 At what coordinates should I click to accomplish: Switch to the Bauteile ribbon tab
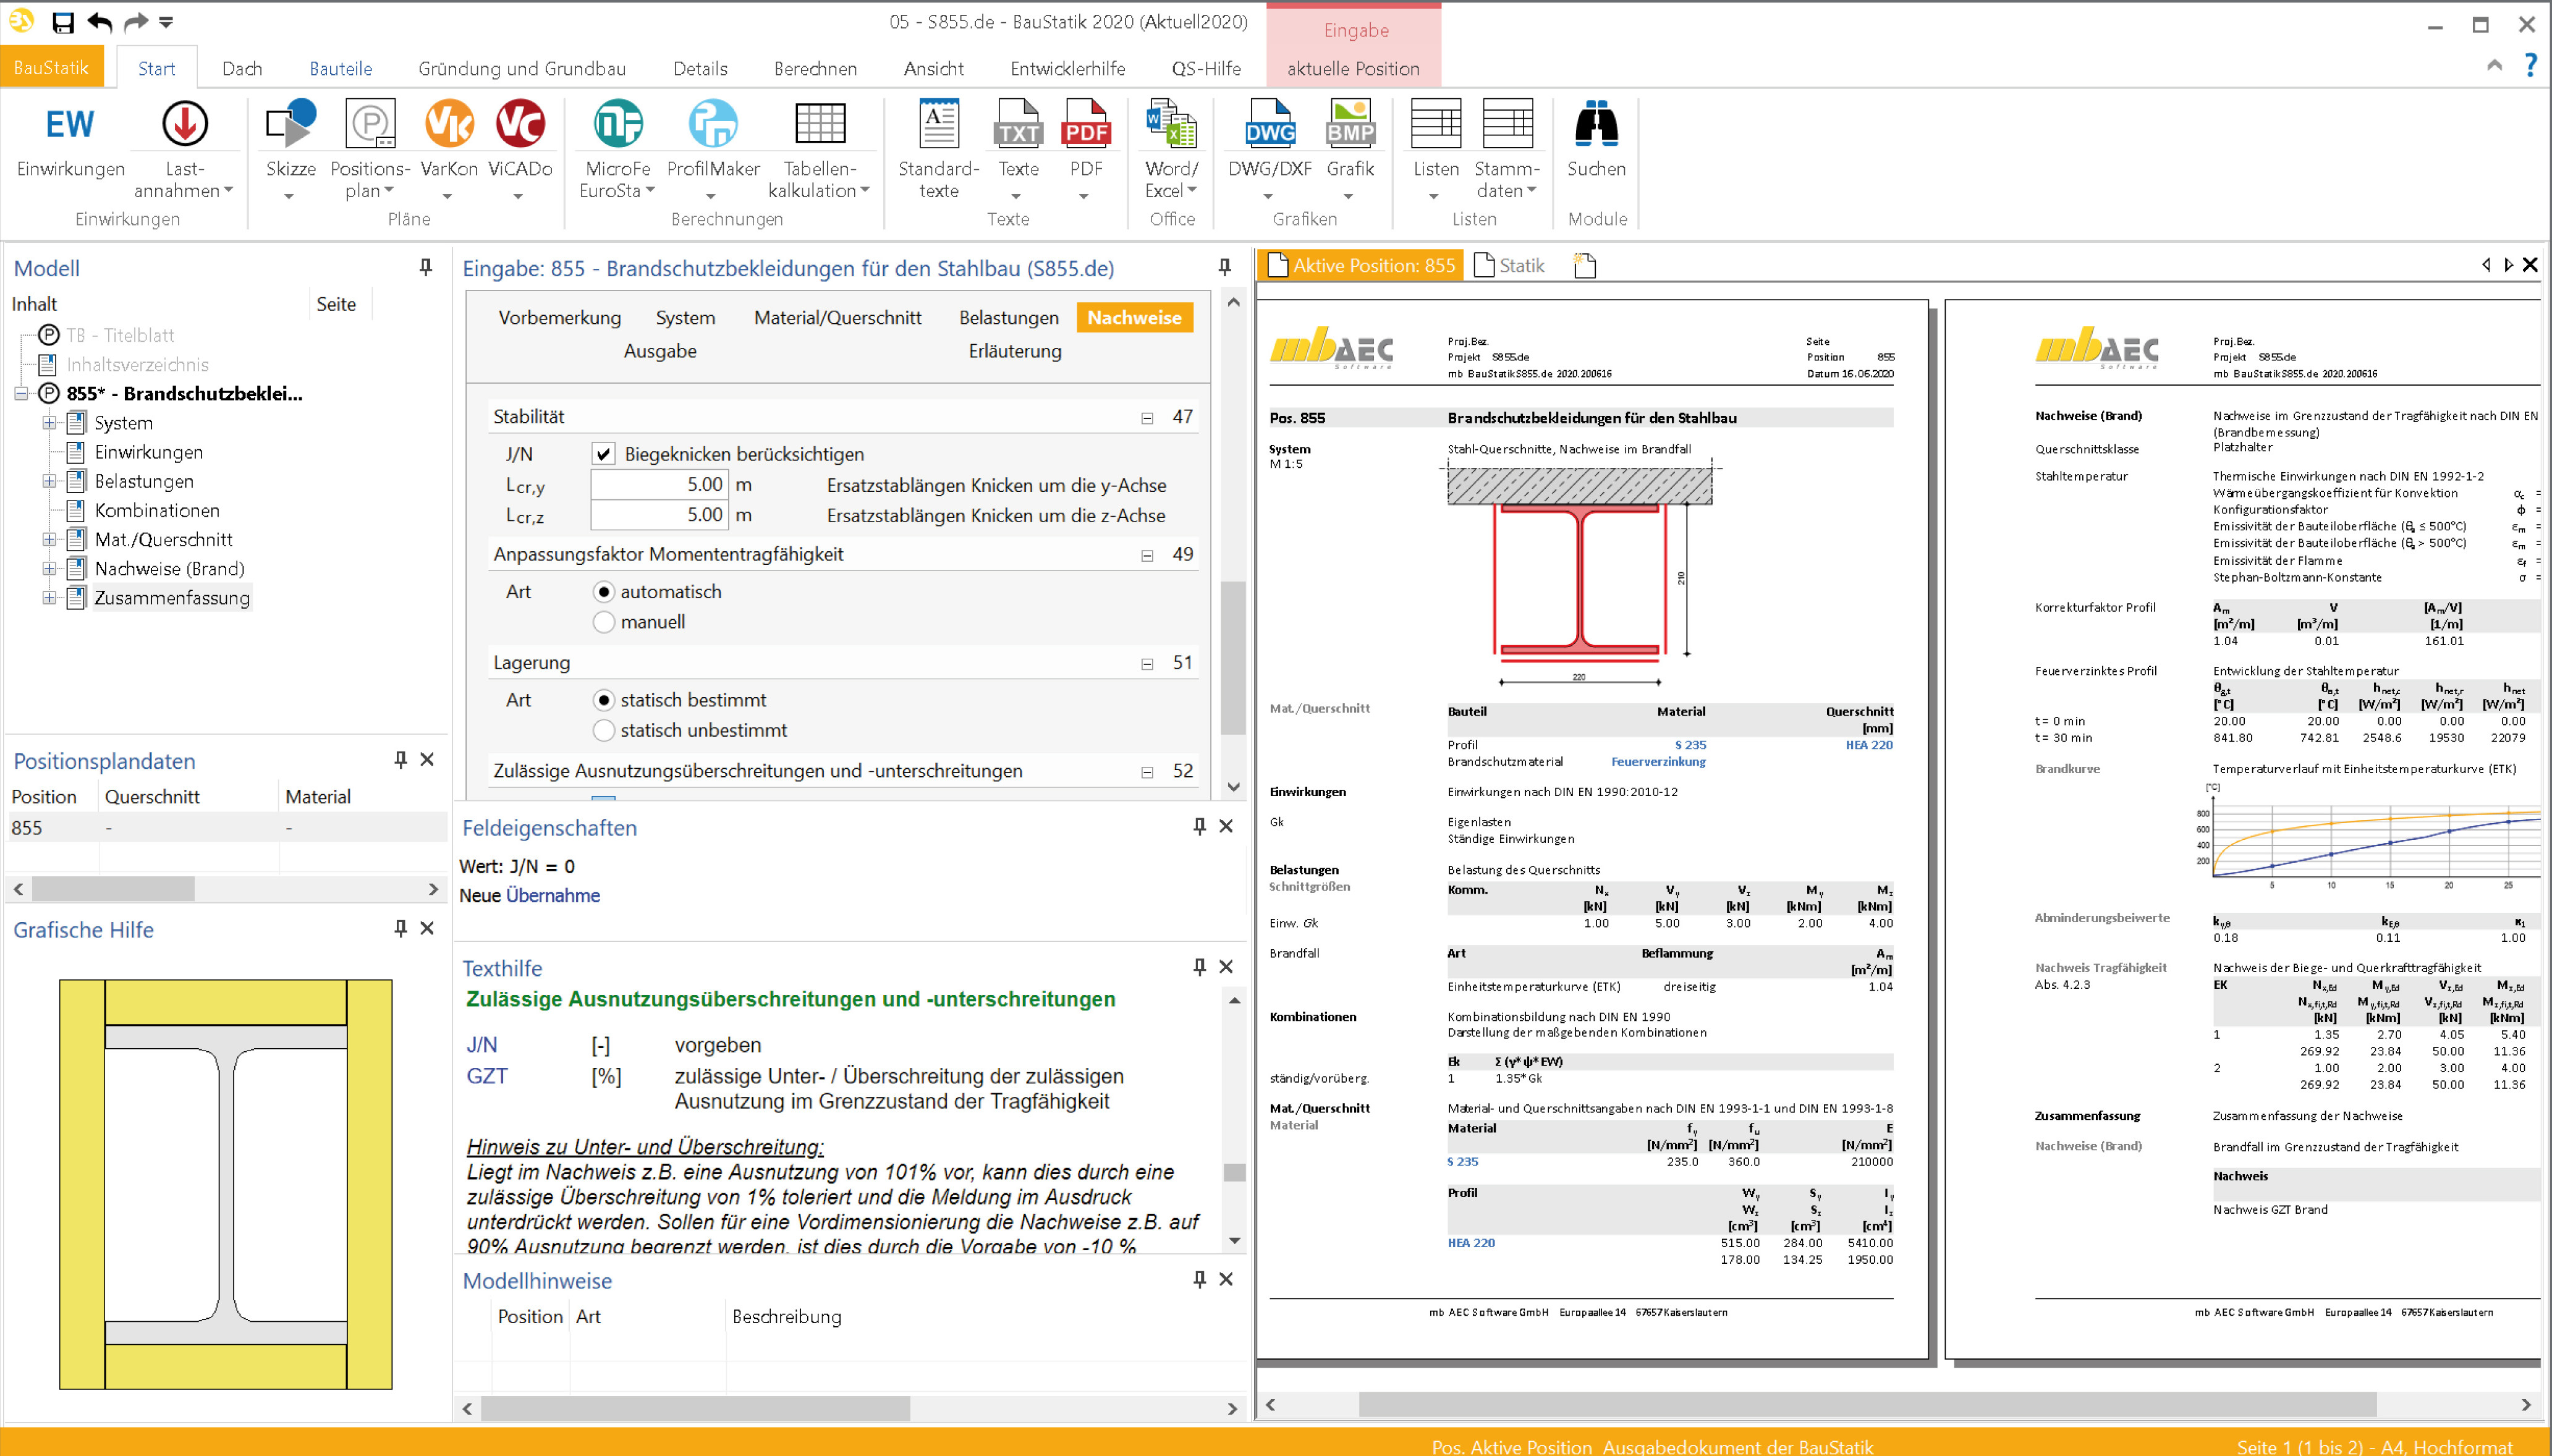tap(340, 68)
